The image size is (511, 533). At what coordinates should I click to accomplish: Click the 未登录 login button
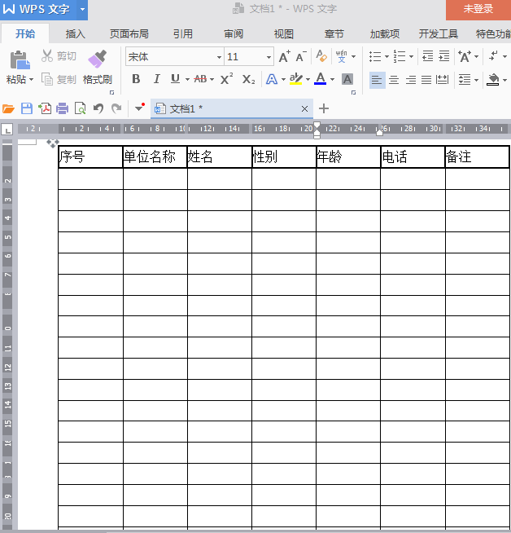[x=478, y=9]
